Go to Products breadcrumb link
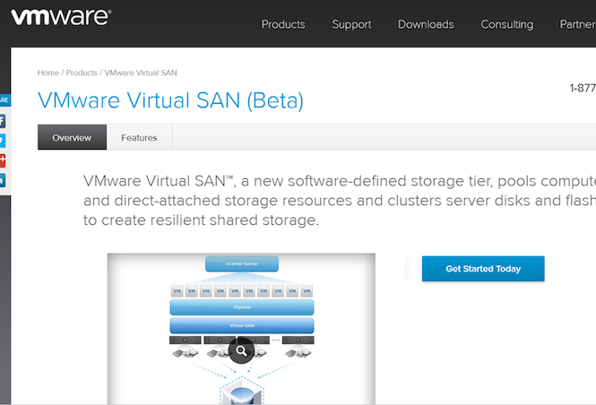Screen dimensions: 596x405 82,73
